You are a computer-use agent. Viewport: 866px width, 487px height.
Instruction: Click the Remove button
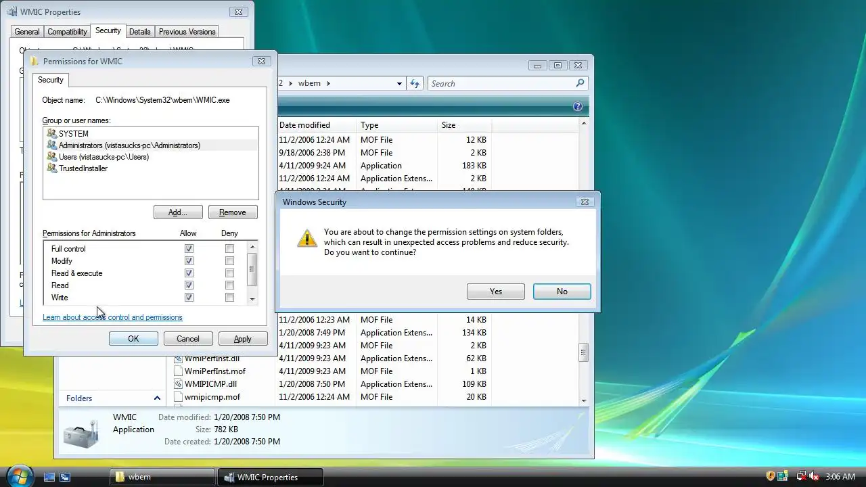pyautogui.click(x=233, y=212)
